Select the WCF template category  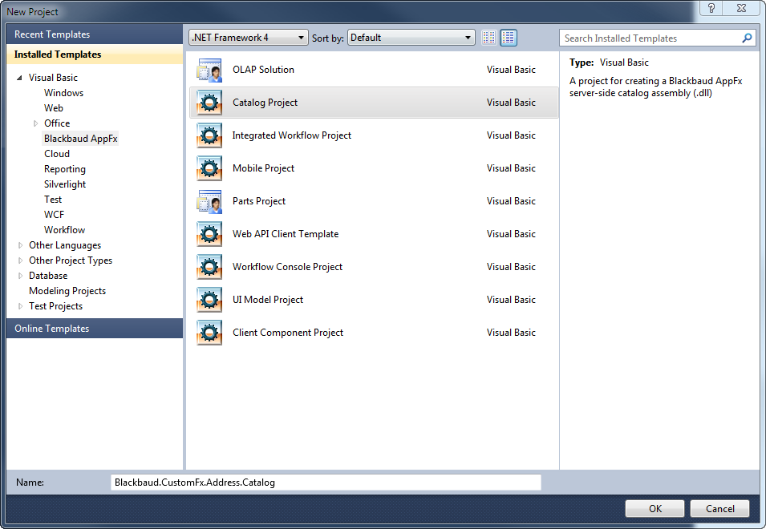pos(54,215)
